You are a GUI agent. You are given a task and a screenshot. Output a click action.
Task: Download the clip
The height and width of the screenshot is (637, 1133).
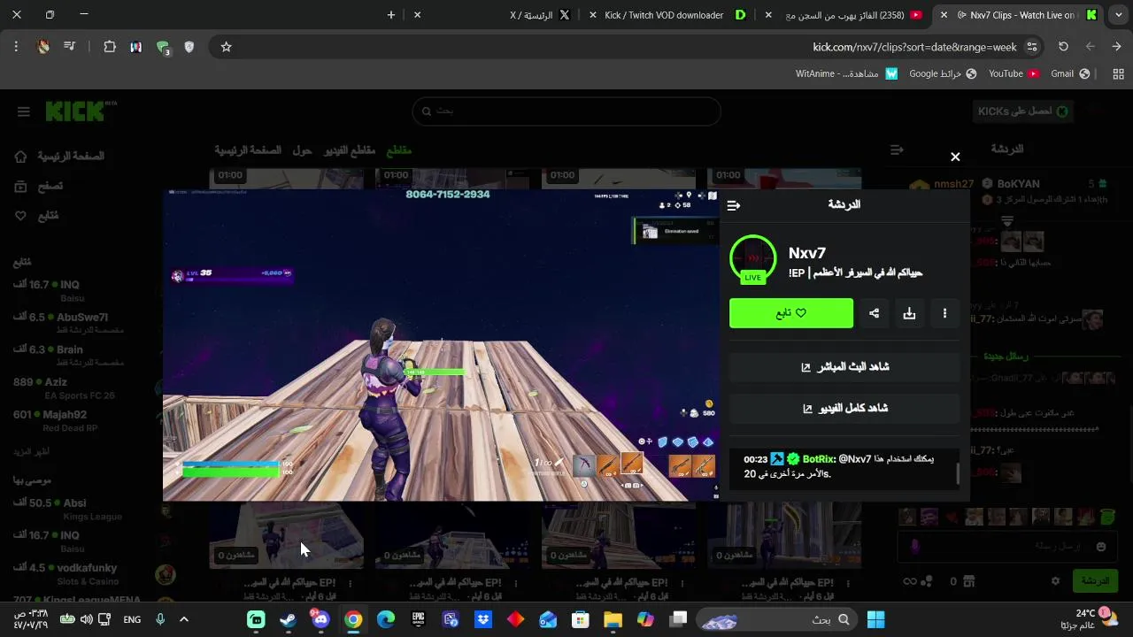[x=909, y=313]
